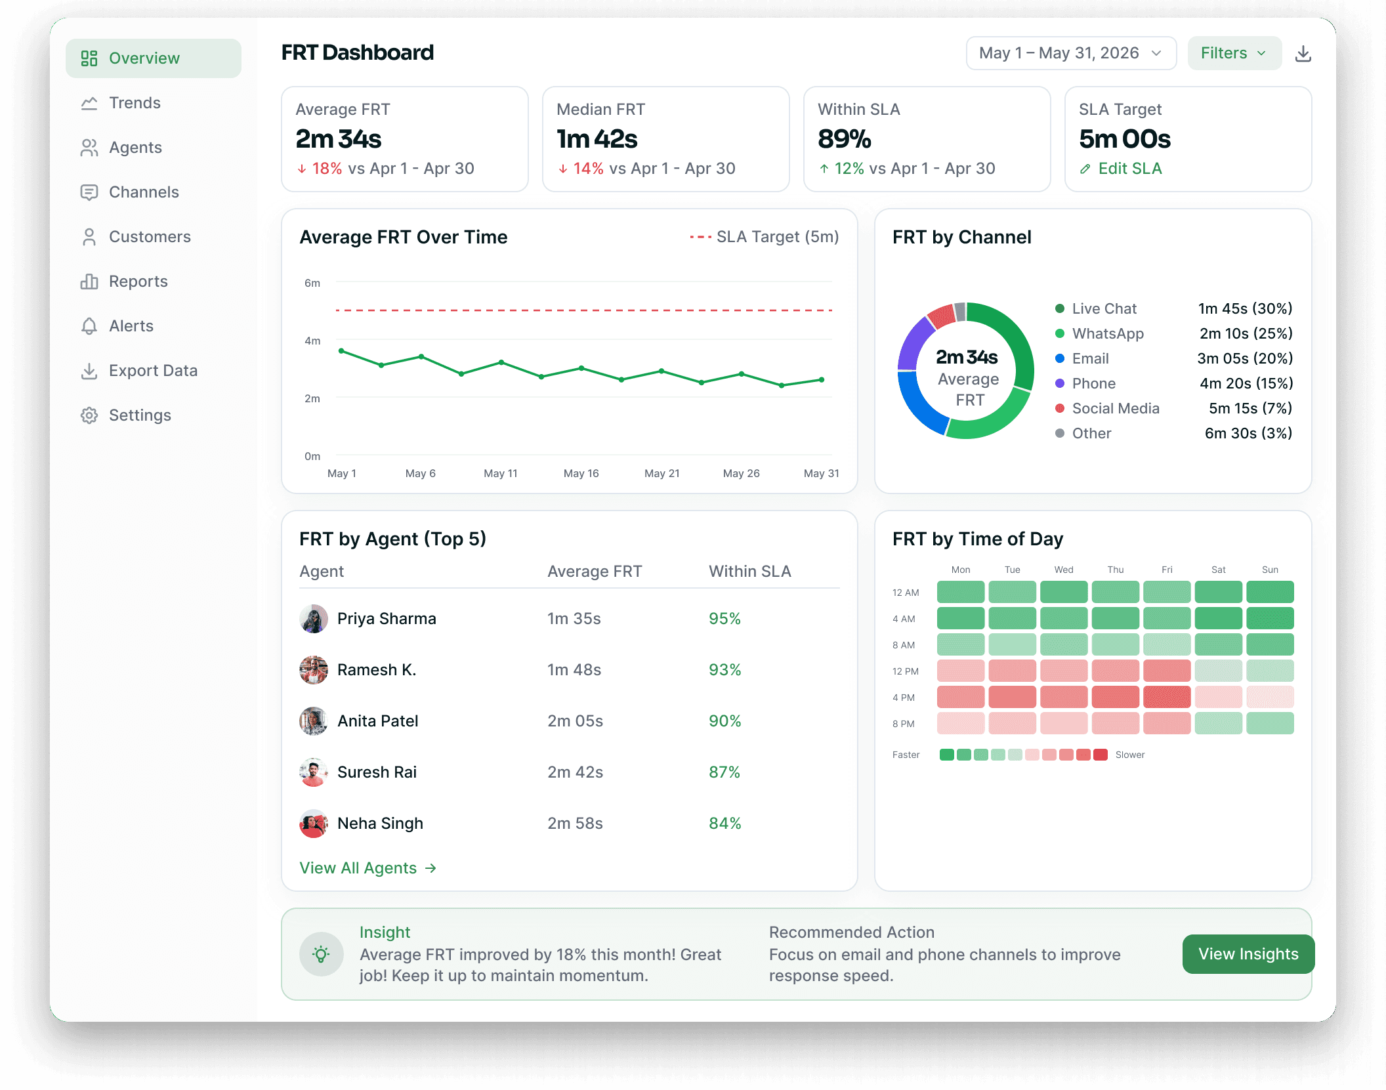The height and width of the screenshot is (1090, 1386).
Task: Click Priya Sharma's avatar
Action: 314,619
